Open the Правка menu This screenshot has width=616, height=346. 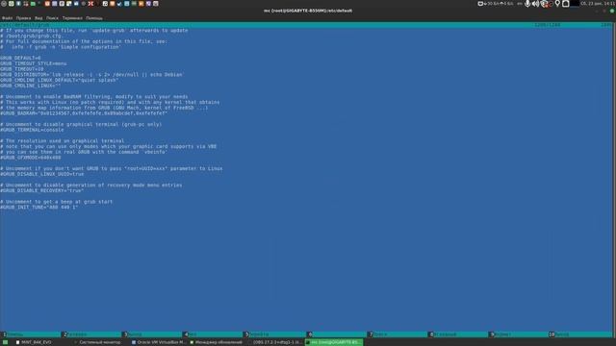[x=23, y=18]
